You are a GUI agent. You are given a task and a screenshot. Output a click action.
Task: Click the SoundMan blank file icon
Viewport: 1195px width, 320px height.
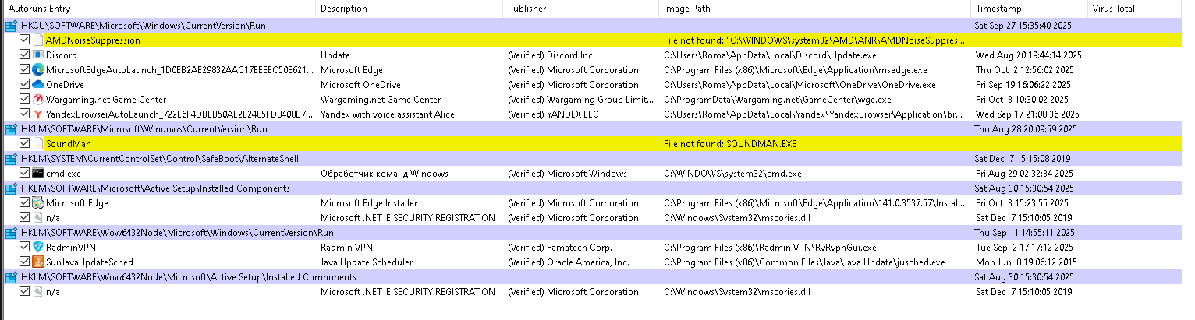click(x=38, y=144)
